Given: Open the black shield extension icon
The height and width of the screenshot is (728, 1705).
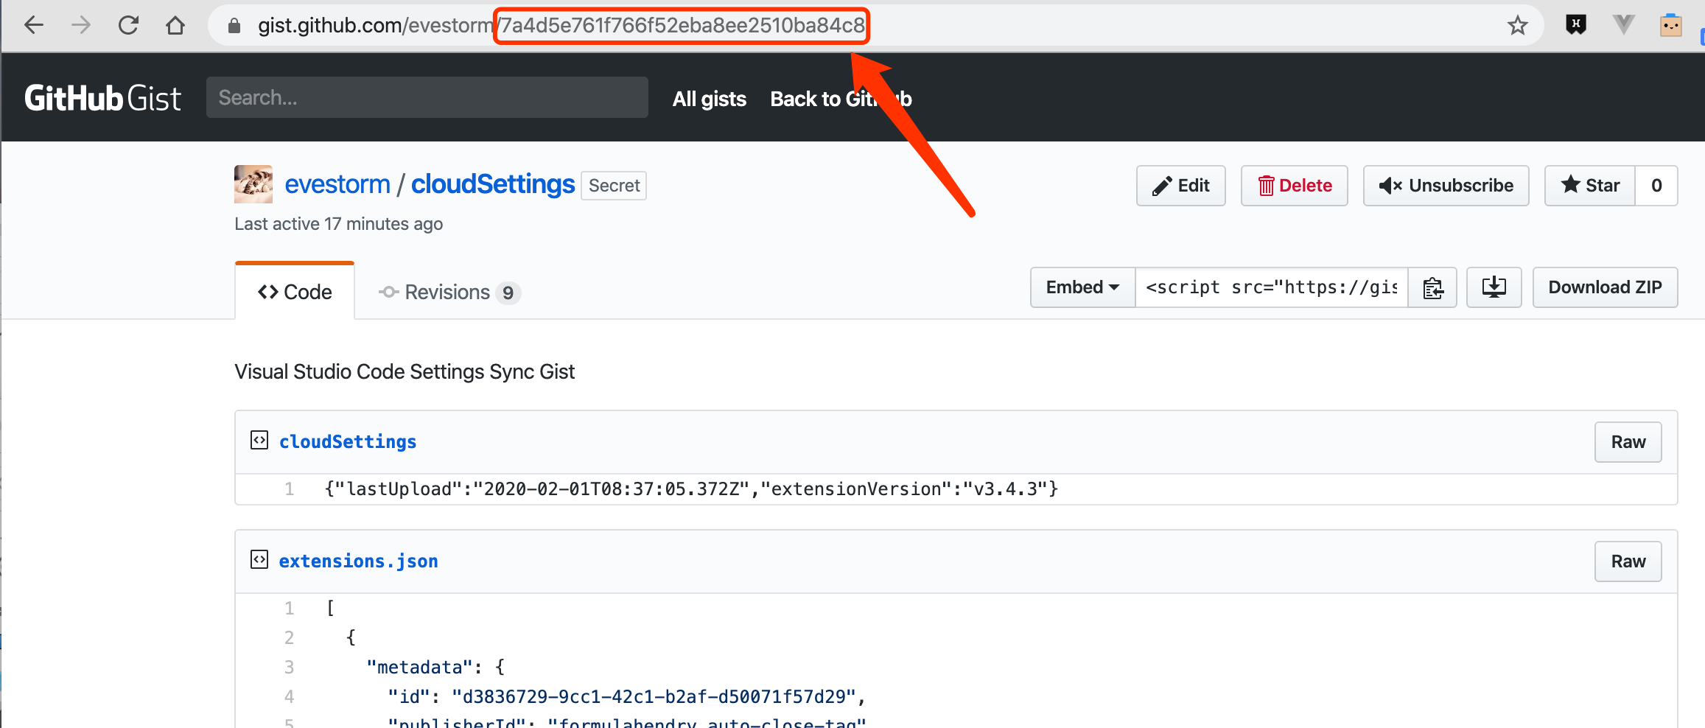Looking at the screenshot, I should pos(1575,25).
